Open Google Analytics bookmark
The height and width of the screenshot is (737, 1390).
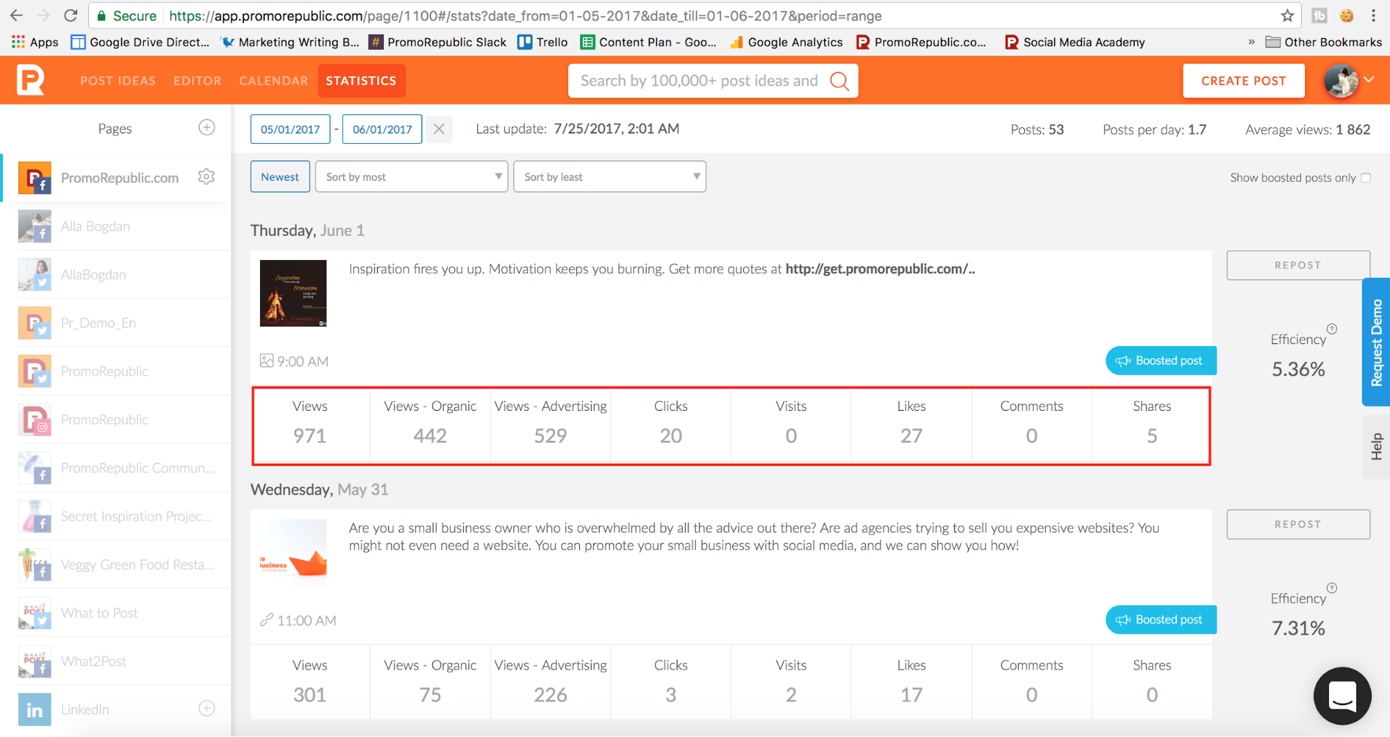[786, 42]
